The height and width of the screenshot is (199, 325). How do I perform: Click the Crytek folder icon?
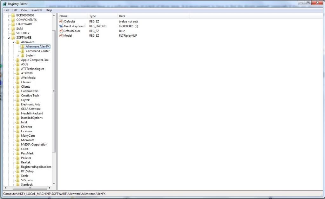[18, 100]
